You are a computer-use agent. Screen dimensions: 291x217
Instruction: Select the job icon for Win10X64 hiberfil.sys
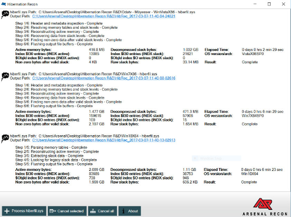tap(5, 138)
